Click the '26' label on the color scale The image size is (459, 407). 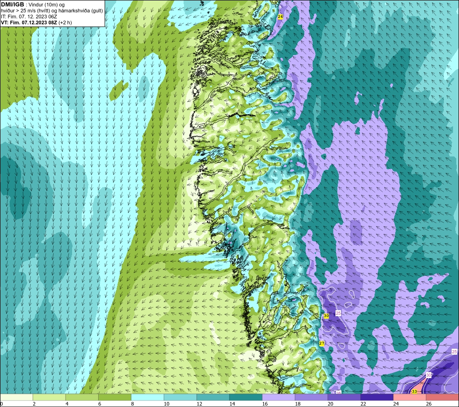(x=429, y=404)
